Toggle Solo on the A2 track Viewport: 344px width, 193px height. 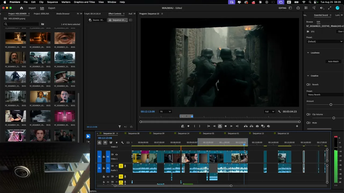pos(121,176)
